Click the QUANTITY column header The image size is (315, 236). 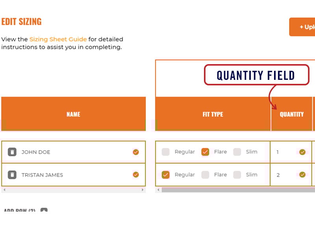[292, 114]
